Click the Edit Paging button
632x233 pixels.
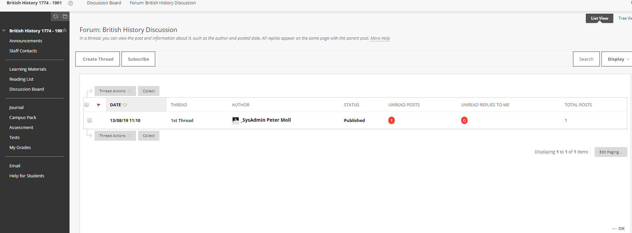[611, 152]
